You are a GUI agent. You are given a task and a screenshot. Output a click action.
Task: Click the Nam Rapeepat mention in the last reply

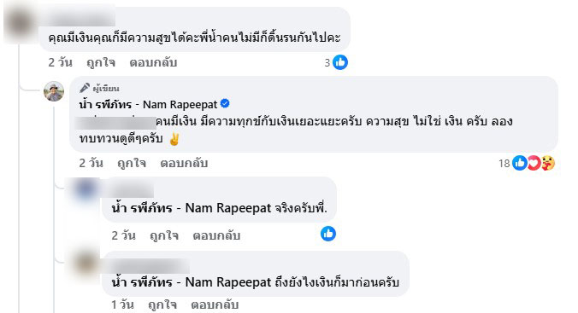tap(192, 282)
